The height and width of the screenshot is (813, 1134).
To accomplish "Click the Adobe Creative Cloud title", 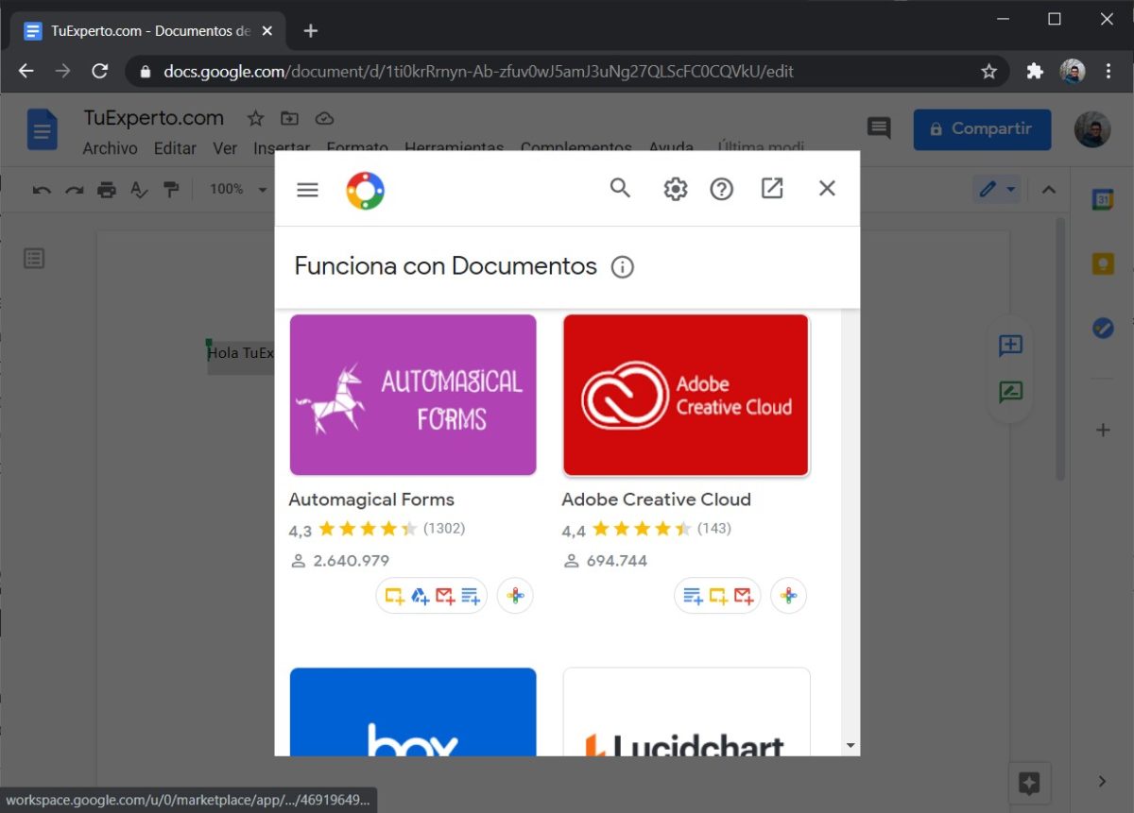I will pyautogui.click(x=656, y=500).
